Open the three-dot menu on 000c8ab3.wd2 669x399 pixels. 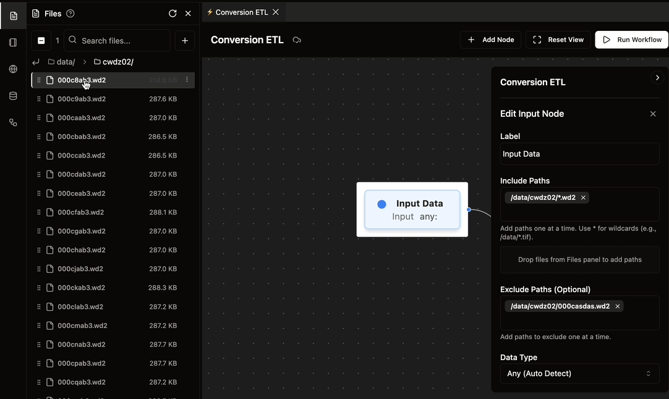click(x=187, y=80)
